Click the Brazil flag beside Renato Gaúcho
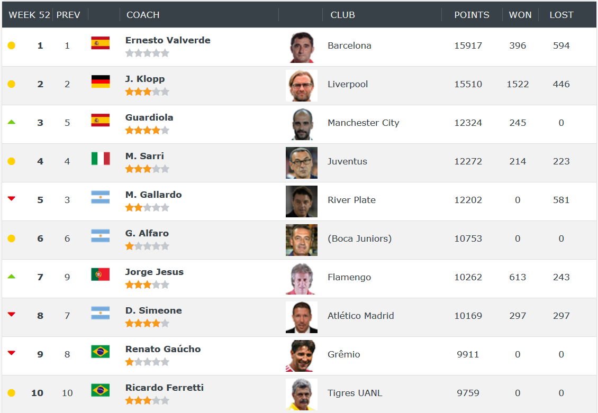Viewport: 598px width, 413px height. click(101, 351)
